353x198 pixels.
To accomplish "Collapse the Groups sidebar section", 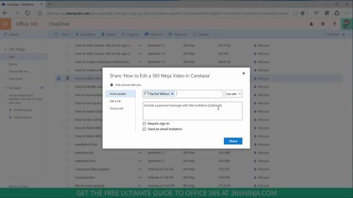I will (x=6, y=88).
